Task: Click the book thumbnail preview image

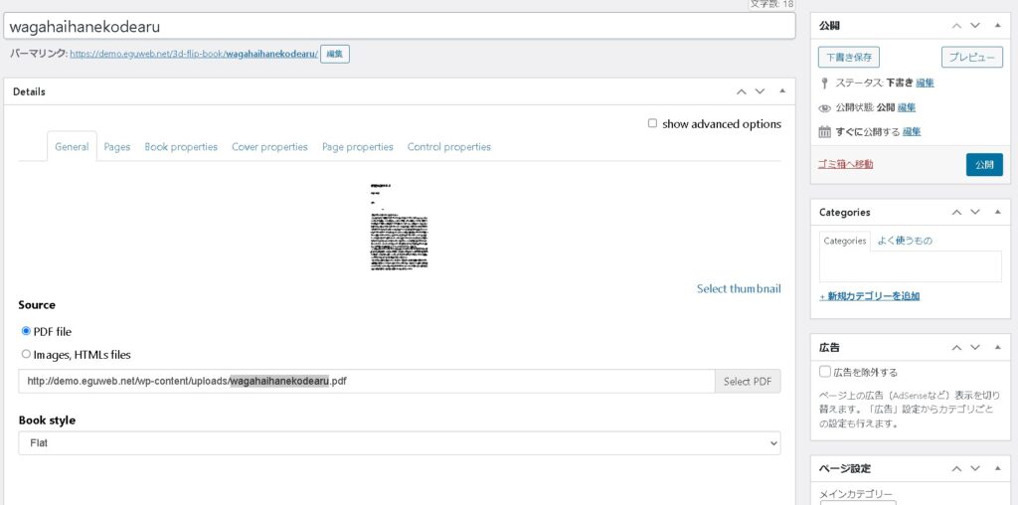Action: pyautogui.click(x=399, y=226)
